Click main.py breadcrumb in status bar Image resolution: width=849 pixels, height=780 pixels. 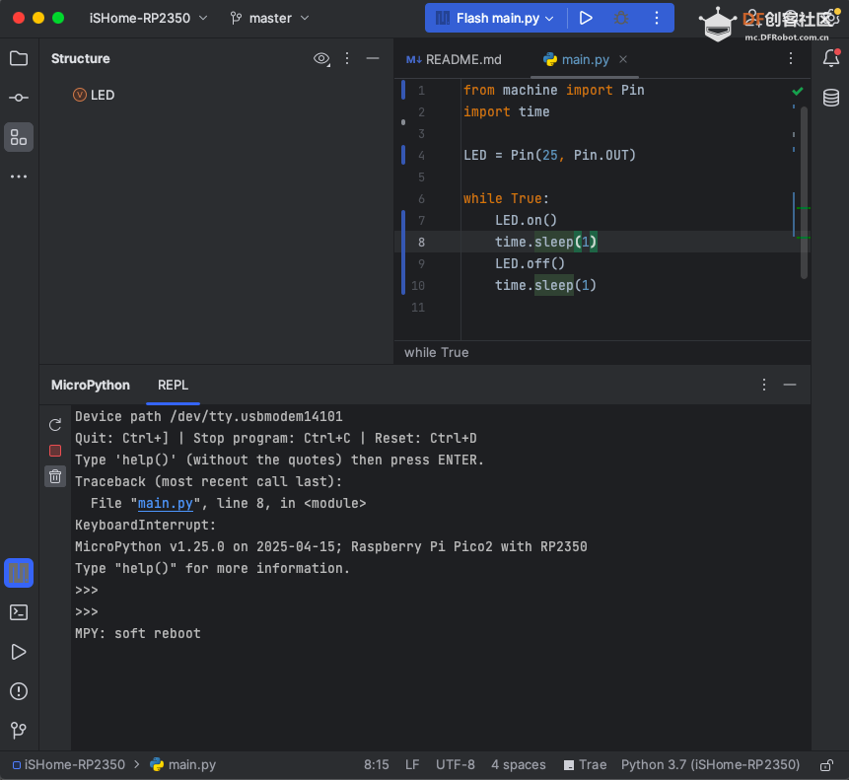[183, 765]
